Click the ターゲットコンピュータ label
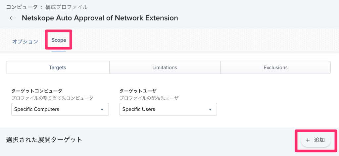Screen dimensions: 339x156 pyautogui.click(x=36, y=91)
